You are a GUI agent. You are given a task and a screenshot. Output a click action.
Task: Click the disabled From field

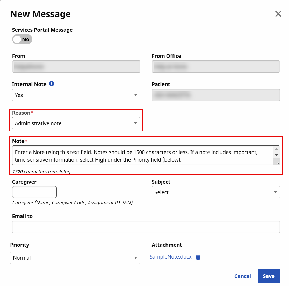coord(76,67)
